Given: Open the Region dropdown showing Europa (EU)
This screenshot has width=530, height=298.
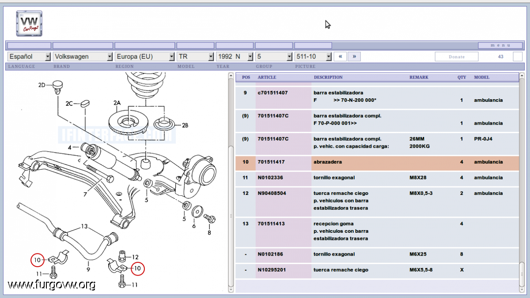Looking at the screenshot, I should [145, 56].
